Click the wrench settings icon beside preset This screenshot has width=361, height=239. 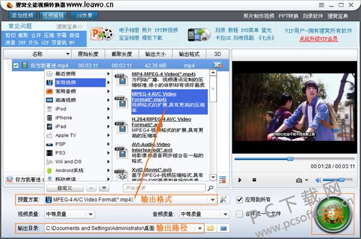[223, 200]
